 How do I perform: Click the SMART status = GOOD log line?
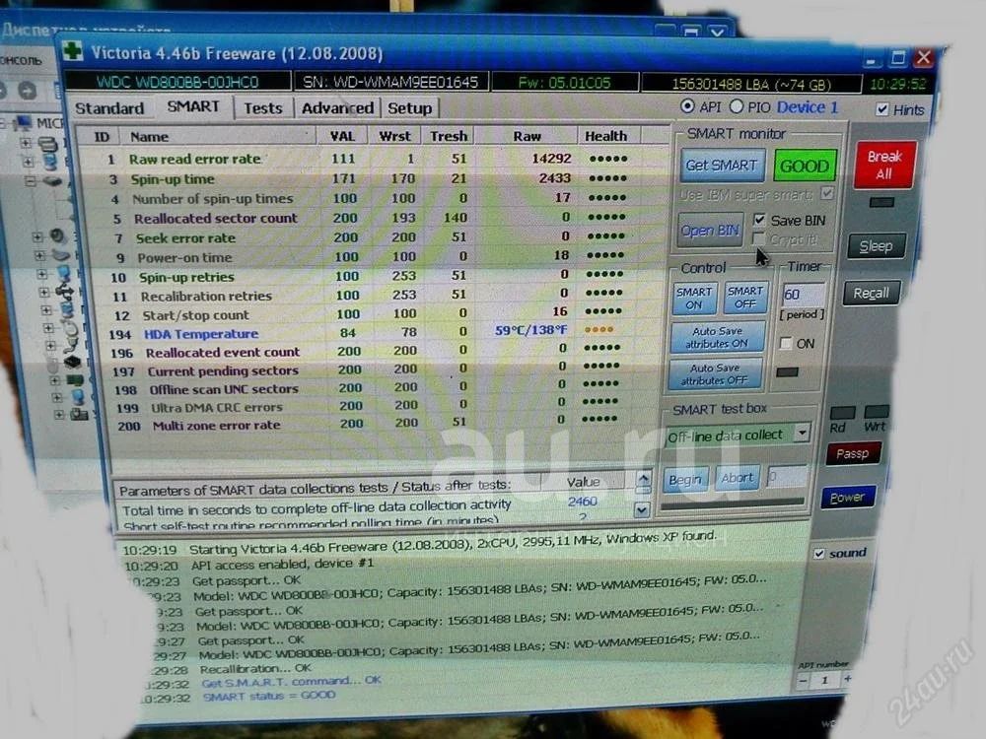click(269, 697)
